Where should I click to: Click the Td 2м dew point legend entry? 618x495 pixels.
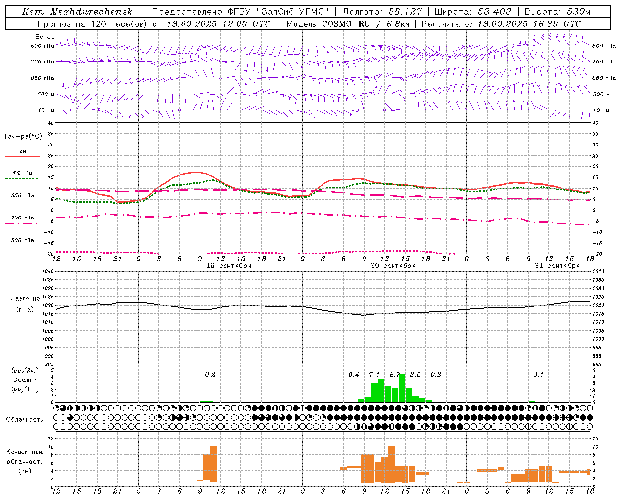tap(23, 173)
